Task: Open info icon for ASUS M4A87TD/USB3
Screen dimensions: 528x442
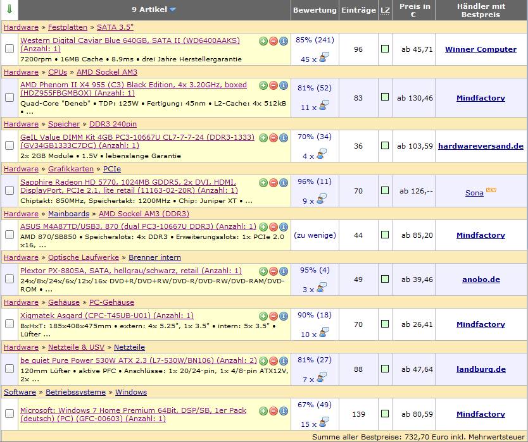Action: (x=284, y=227)
